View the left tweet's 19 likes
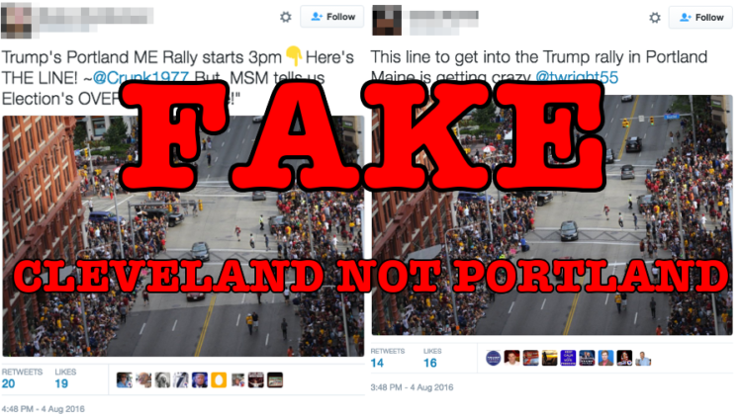Screen dimensions: 742x417 pyautogui.click(x=65, y=378)
